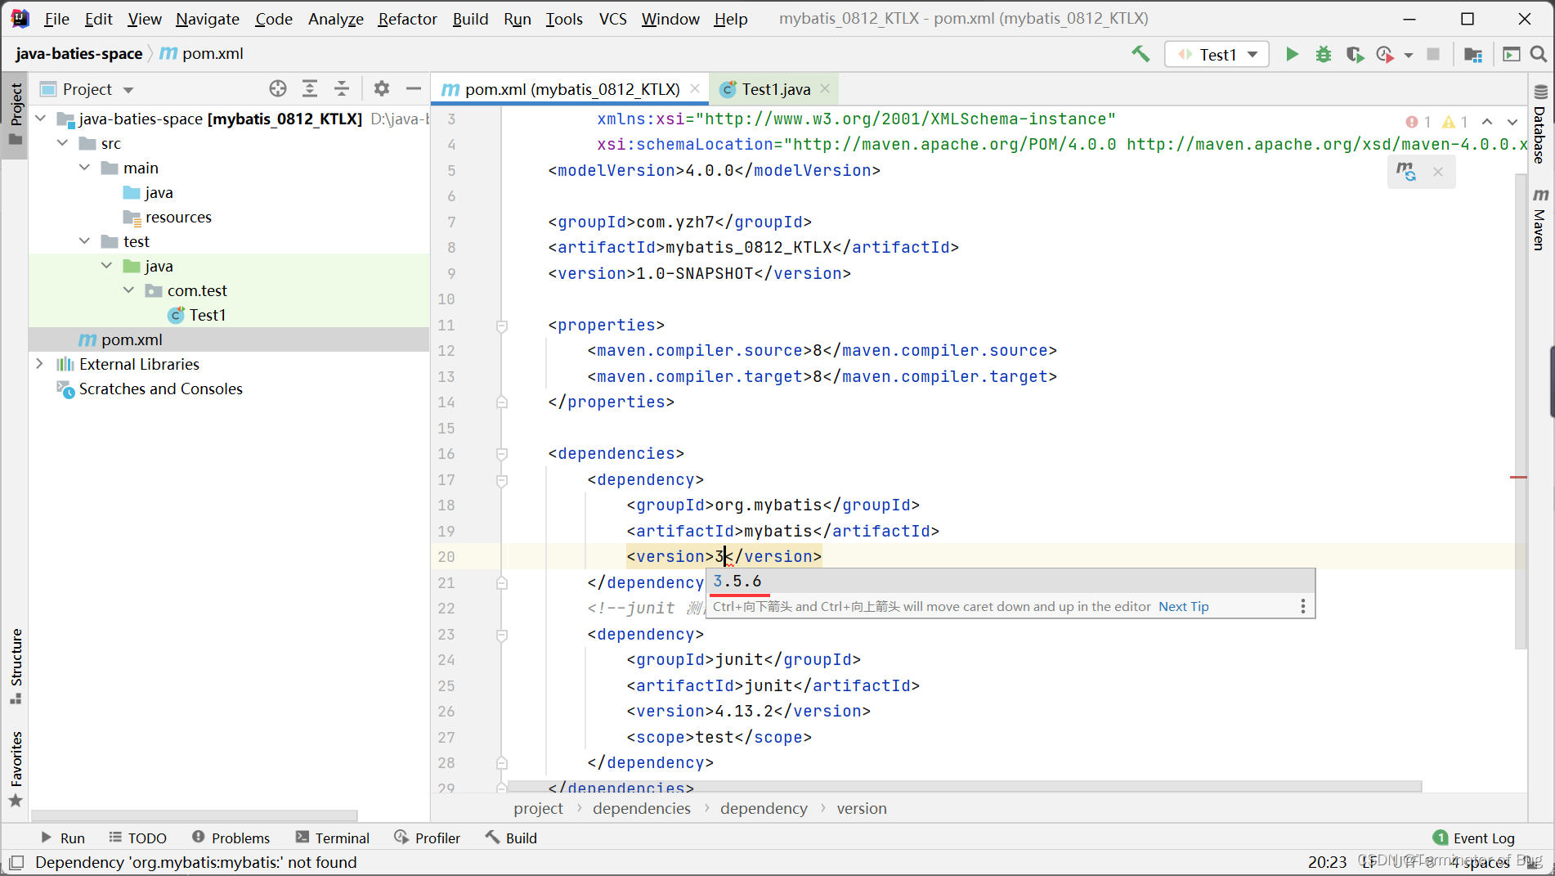This screenshot has height=876, width=1555.
Task: Click the profiler run icon
Action: [1384, 54]
